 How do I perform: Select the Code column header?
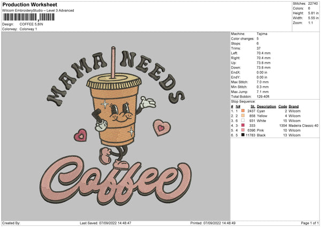click(283, 106)
